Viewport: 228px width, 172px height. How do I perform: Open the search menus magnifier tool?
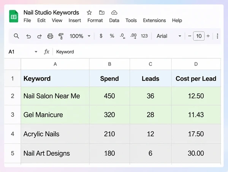point(16,36)
